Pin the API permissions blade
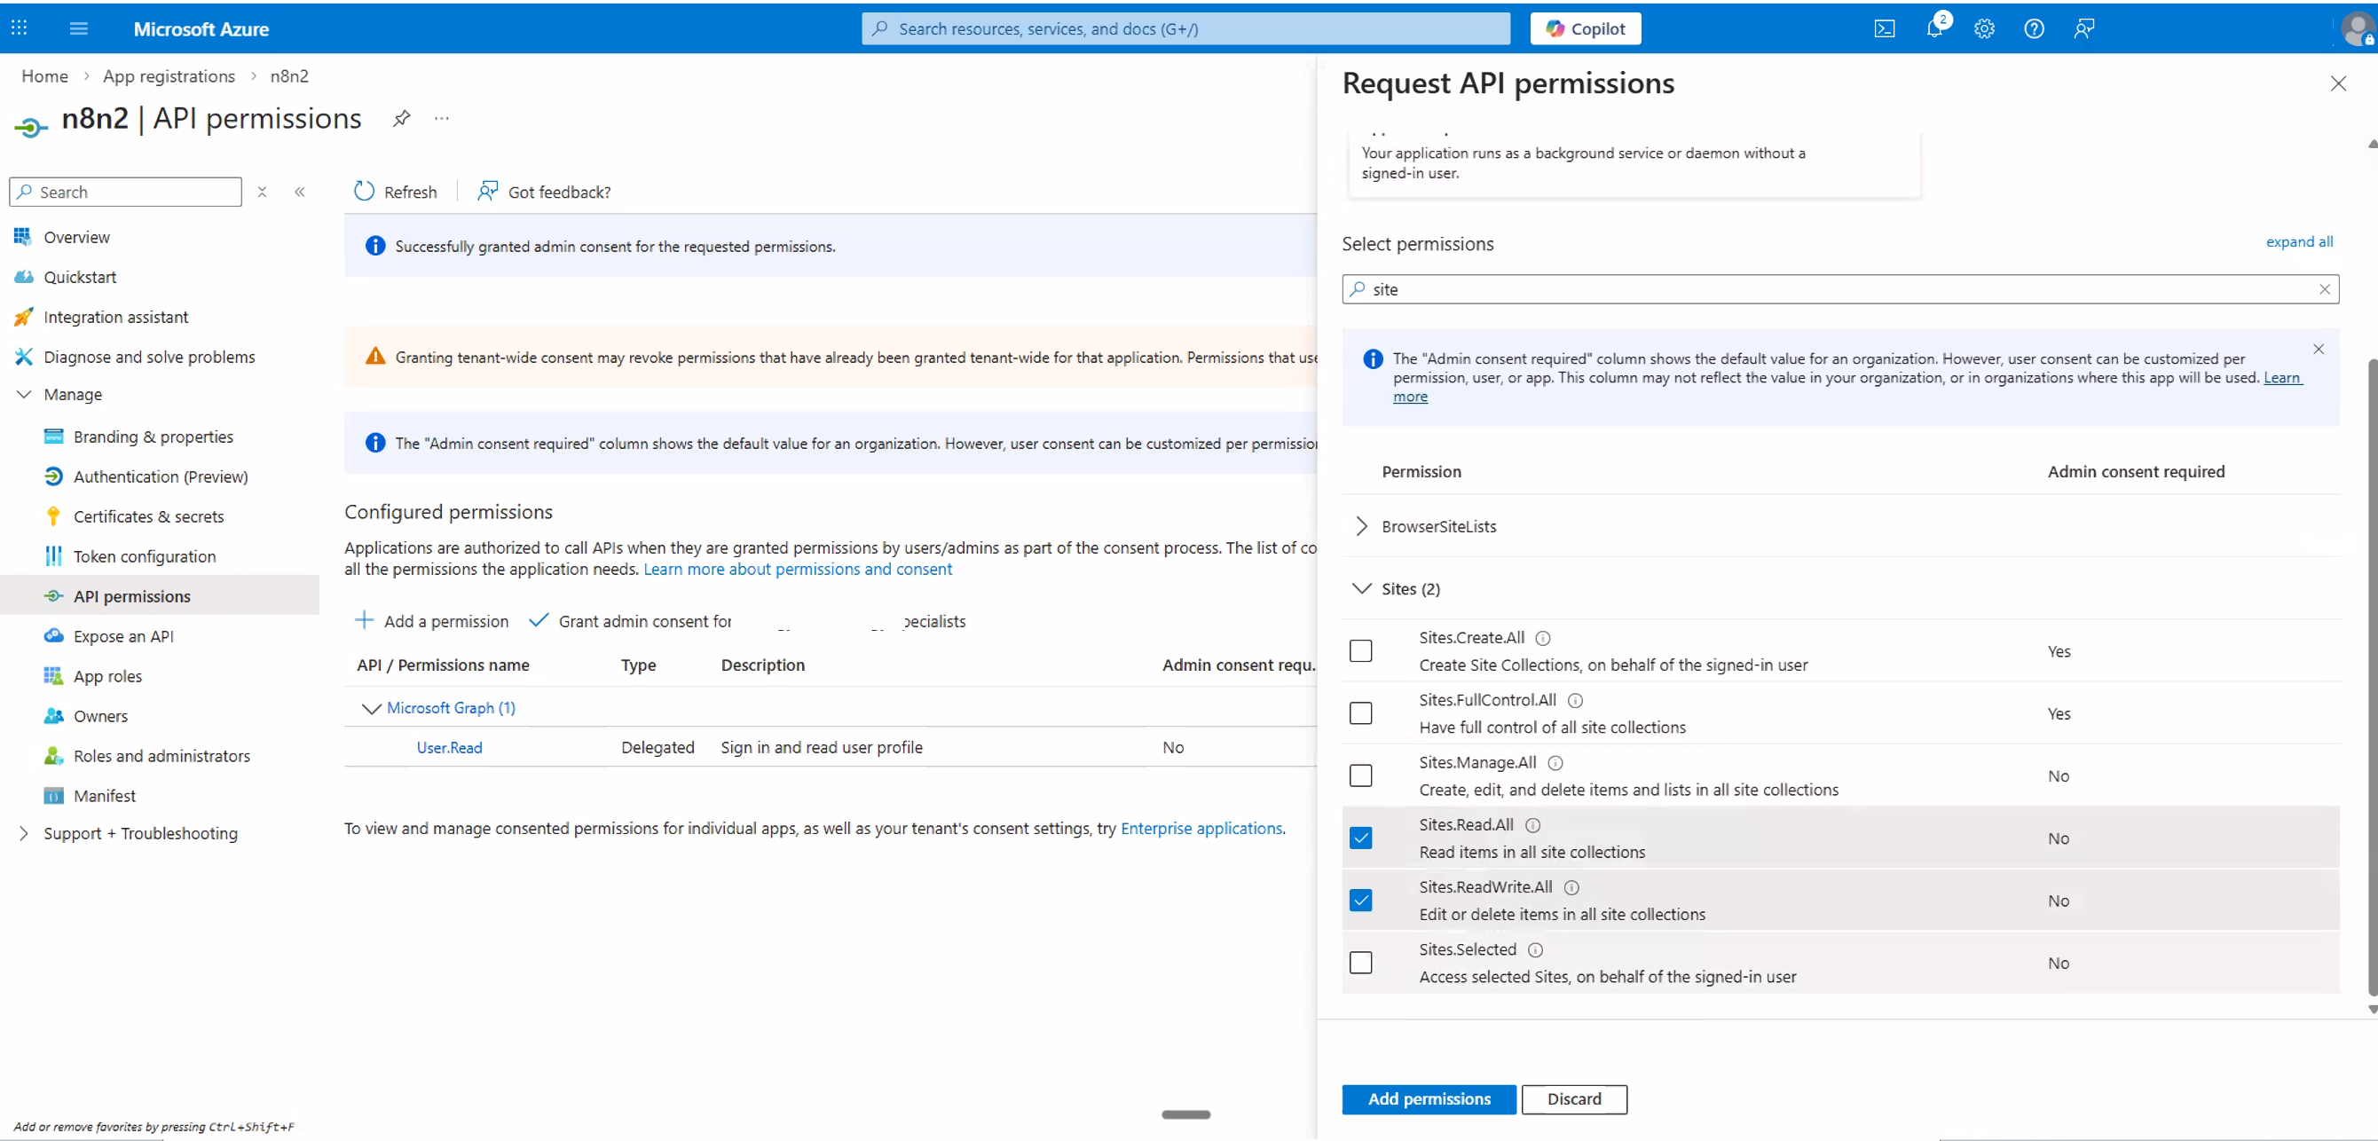2378x1141 pixels. (401, 118)
